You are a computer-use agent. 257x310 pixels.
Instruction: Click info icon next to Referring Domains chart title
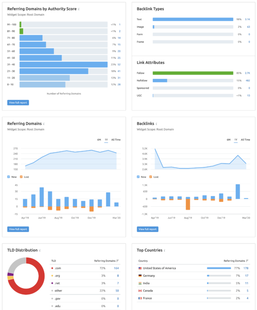[x=44, y=124]
